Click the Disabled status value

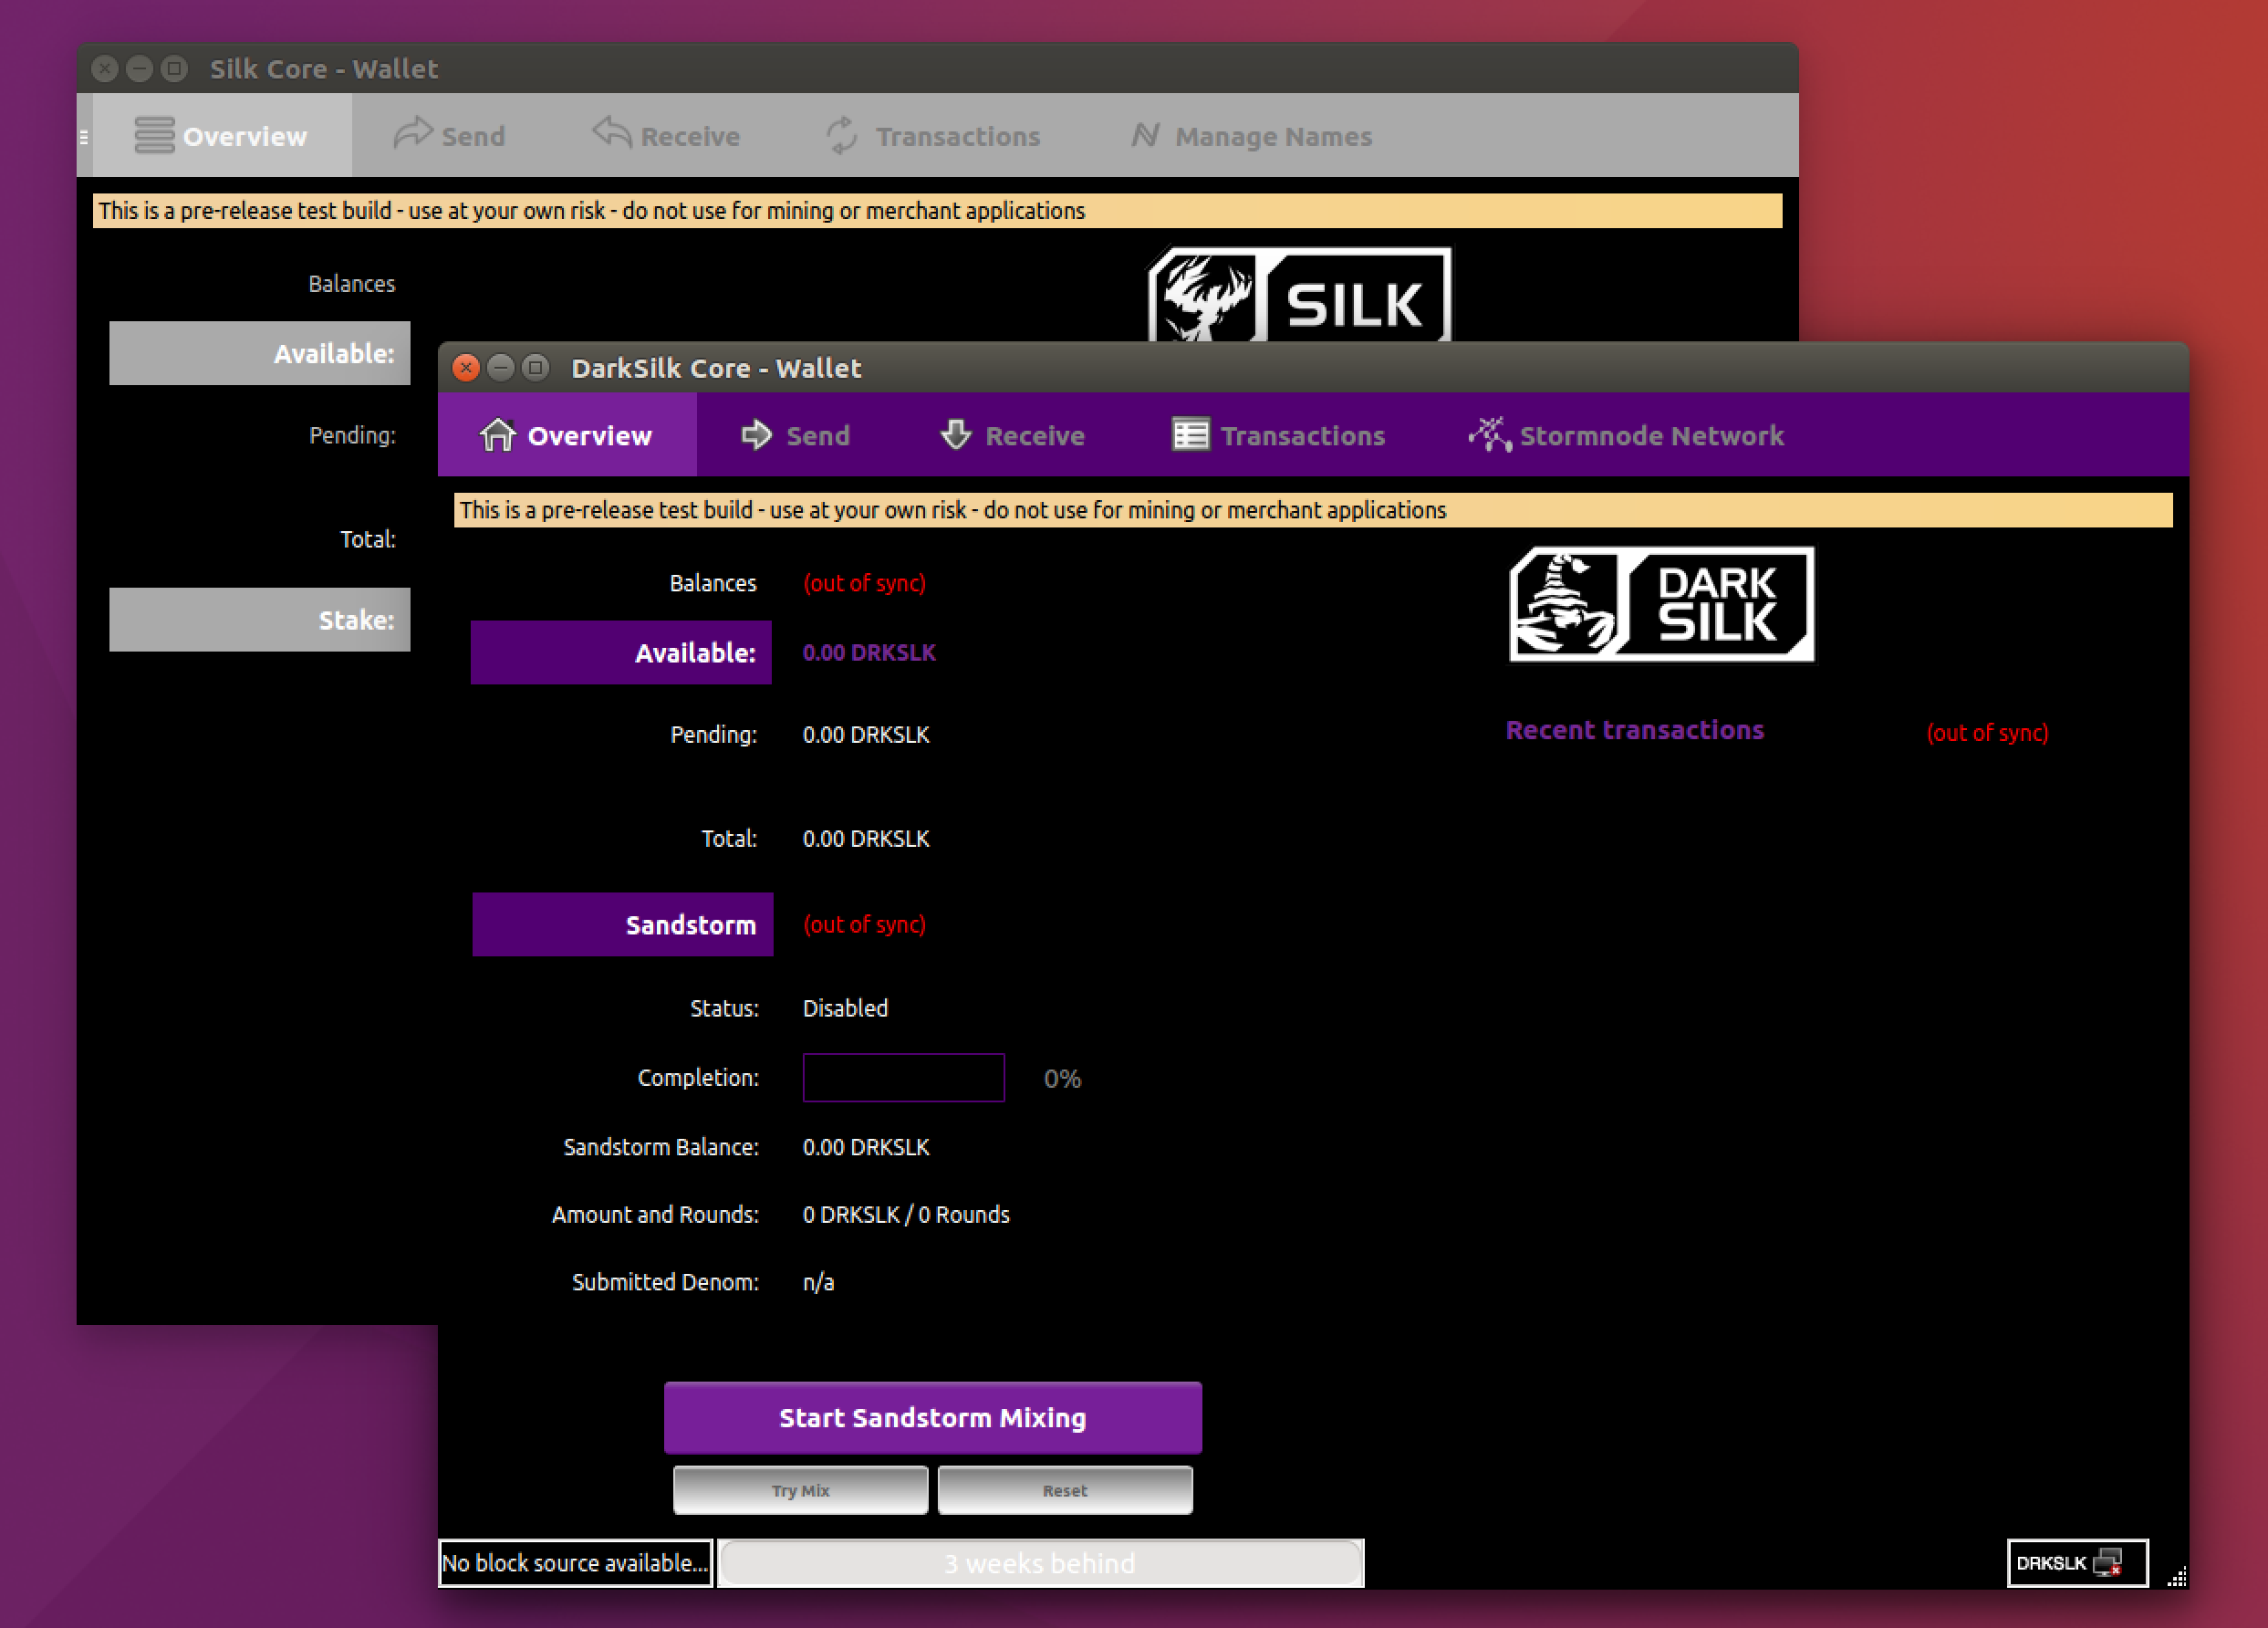[x=845, y=1008]
